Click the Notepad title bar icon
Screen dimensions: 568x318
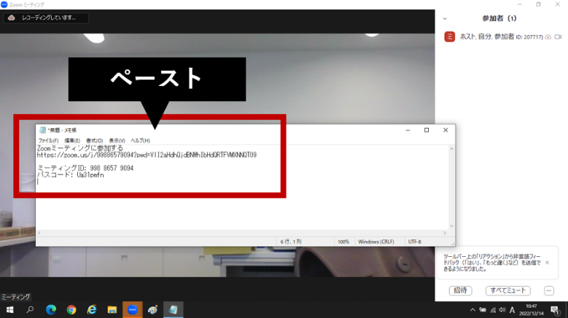43,130
